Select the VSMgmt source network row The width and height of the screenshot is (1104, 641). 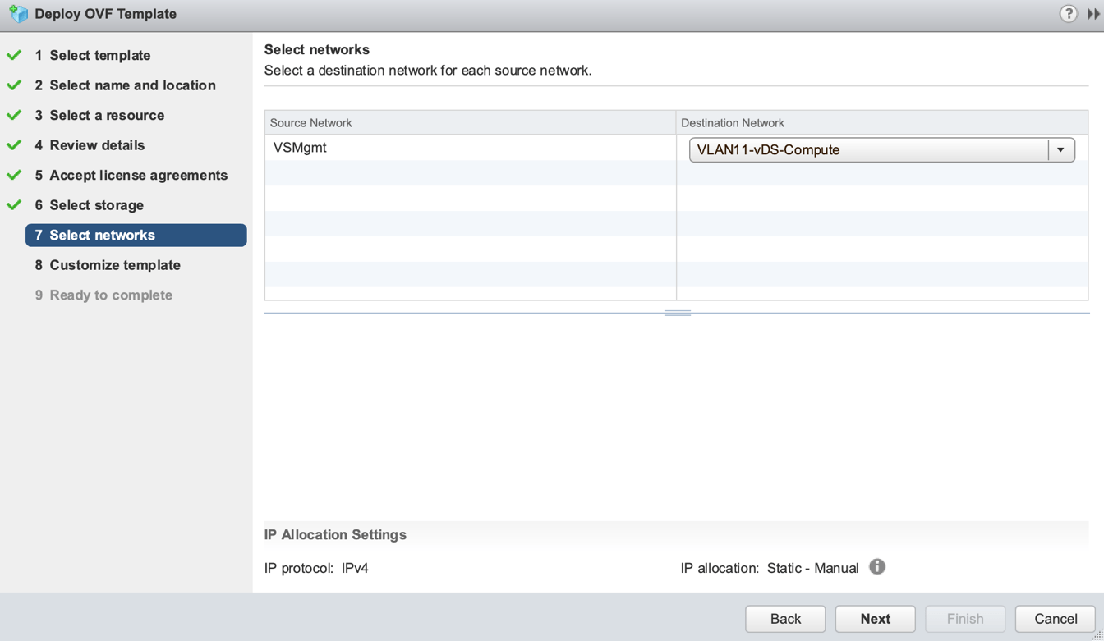click(470, 149)
